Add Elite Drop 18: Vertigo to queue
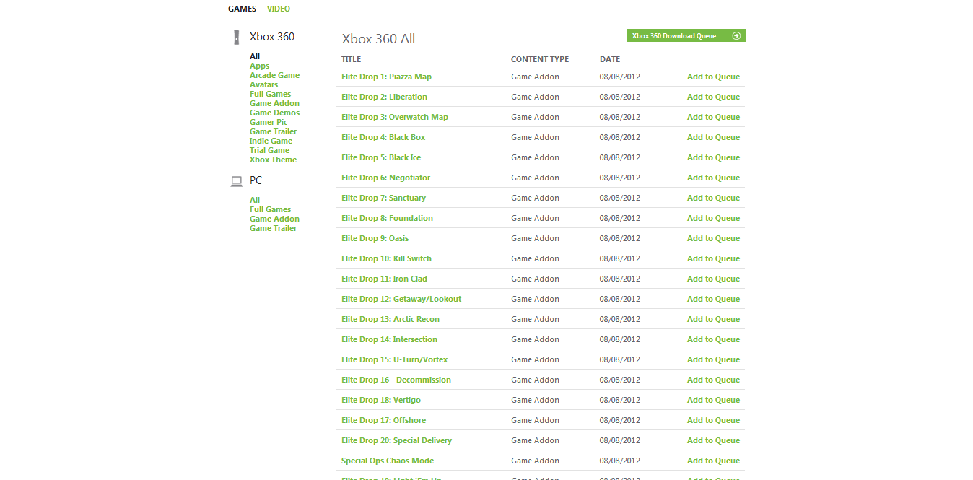The image size is (973, 480). click(x=713, y=400)
